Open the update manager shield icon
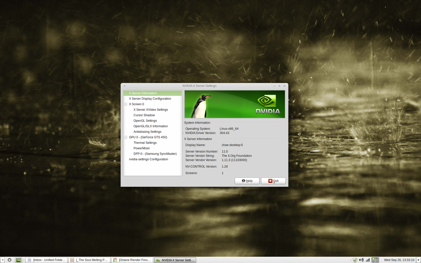Image resolution: width=421 pixels, height=263 pixels. [355, 260]
